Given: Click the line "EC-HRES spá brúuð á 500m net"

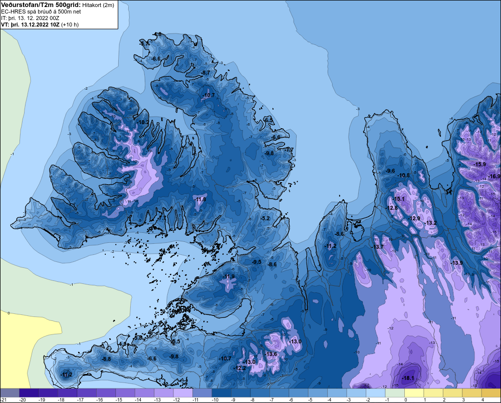Looking at the screenshot, I should [41, 12].
